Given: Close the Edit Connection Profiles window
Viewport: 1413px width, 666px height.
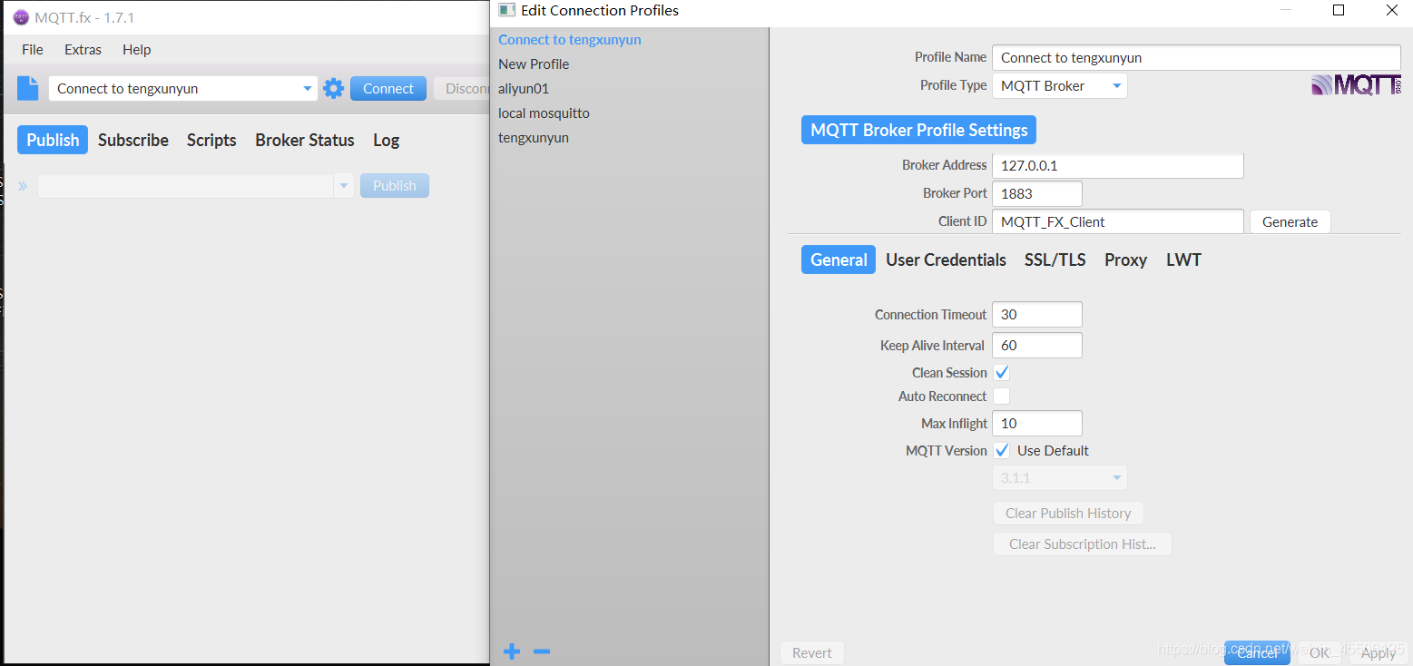Looking at the screenshot, I should [x=1392, y=10].
